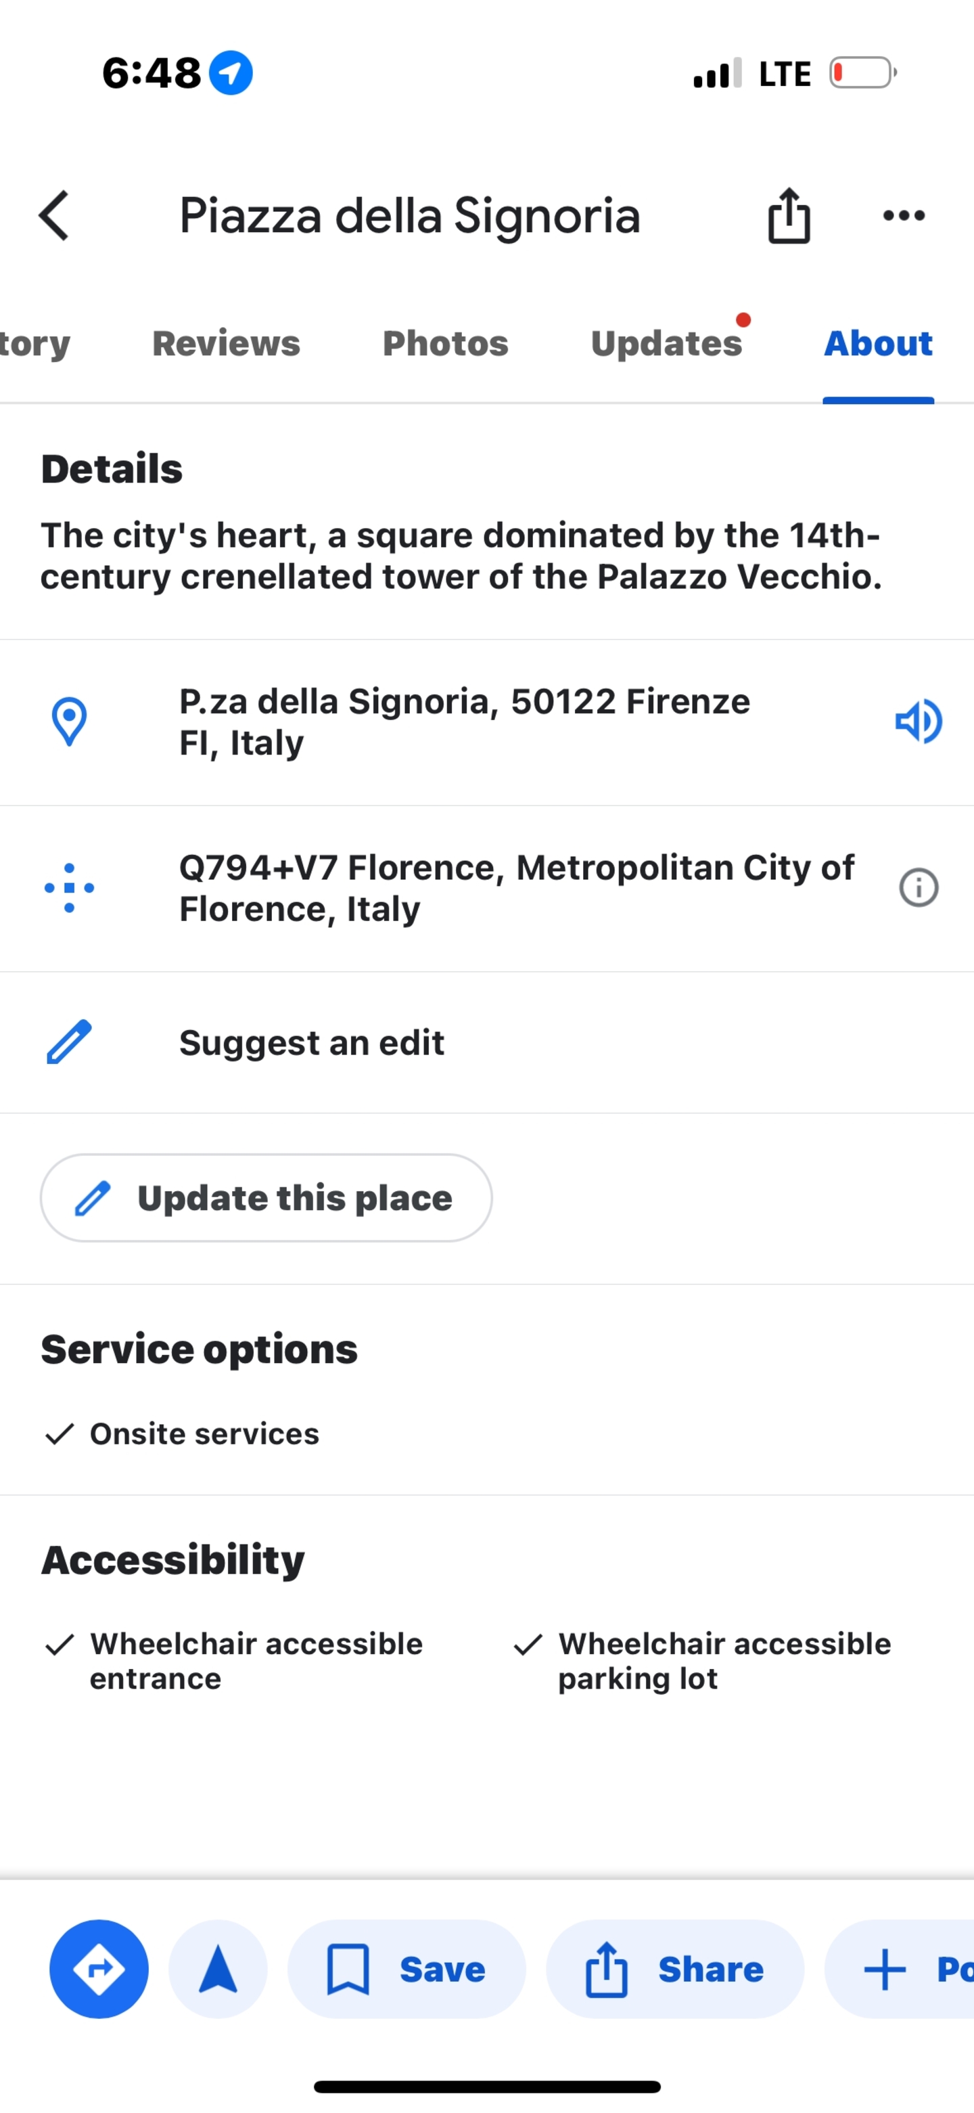The image size is (974, 2113).
Task: Tap the plus code dots icon
Action: tap(70, 887)
